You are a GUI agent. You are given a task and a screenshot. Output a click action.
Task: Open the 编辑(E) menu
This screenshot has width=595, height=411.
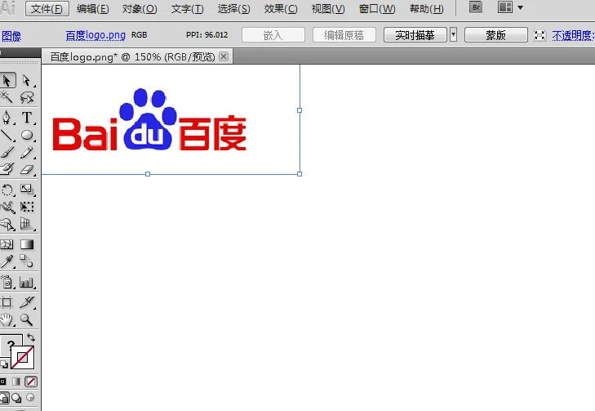(x=92, y=9)
